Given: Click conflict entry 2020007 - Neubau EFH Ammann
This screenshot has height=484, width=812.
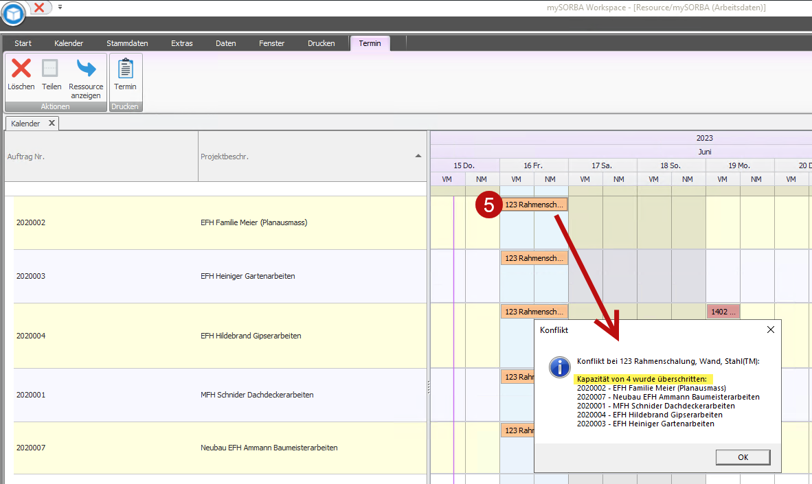Looking at the screenshot, I should pos(668,397).
